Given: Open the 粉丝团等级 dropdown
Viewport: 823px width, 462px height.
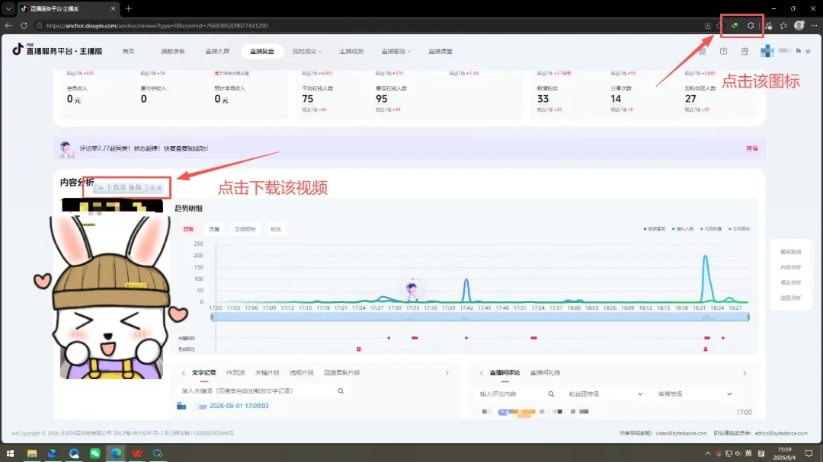Looking at the screenshot, I should click(x=605, y=393).
